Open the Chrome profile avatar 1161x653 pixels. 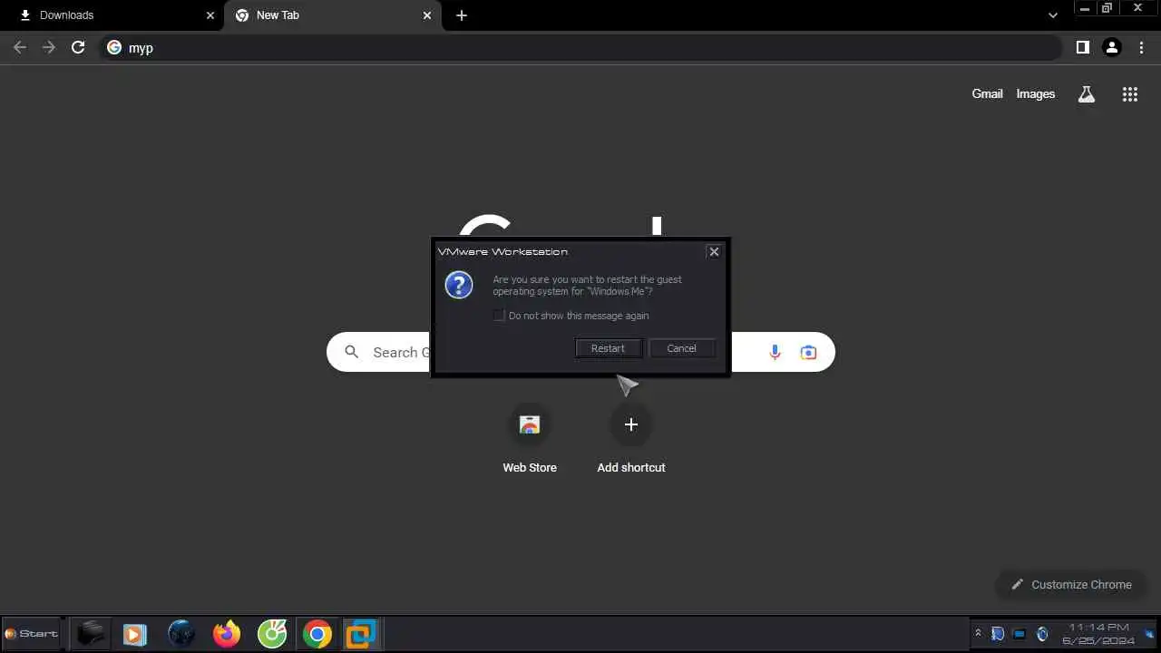pyautogui.click(x=1112, y=47)
